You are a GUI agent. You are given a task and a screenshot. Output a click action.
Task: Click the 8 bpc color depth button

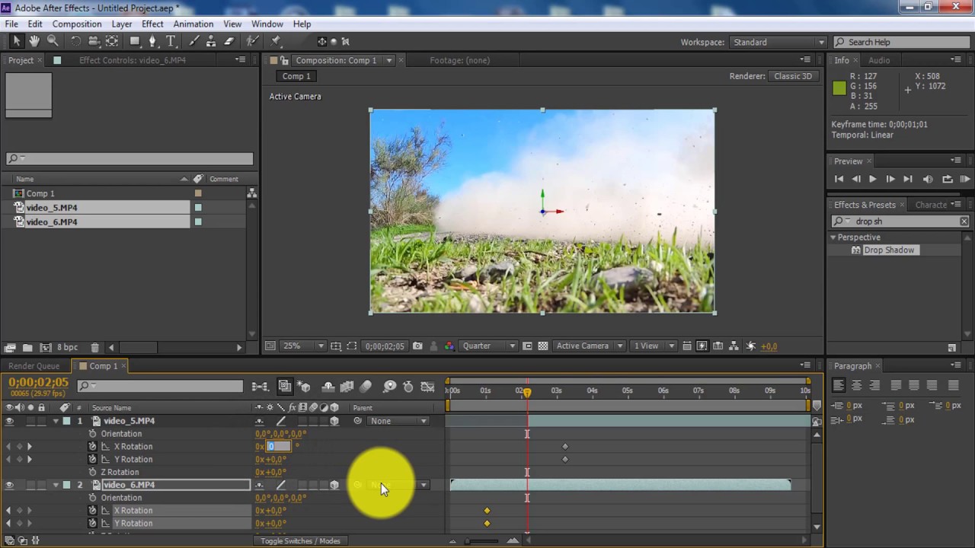pos(67,348)
